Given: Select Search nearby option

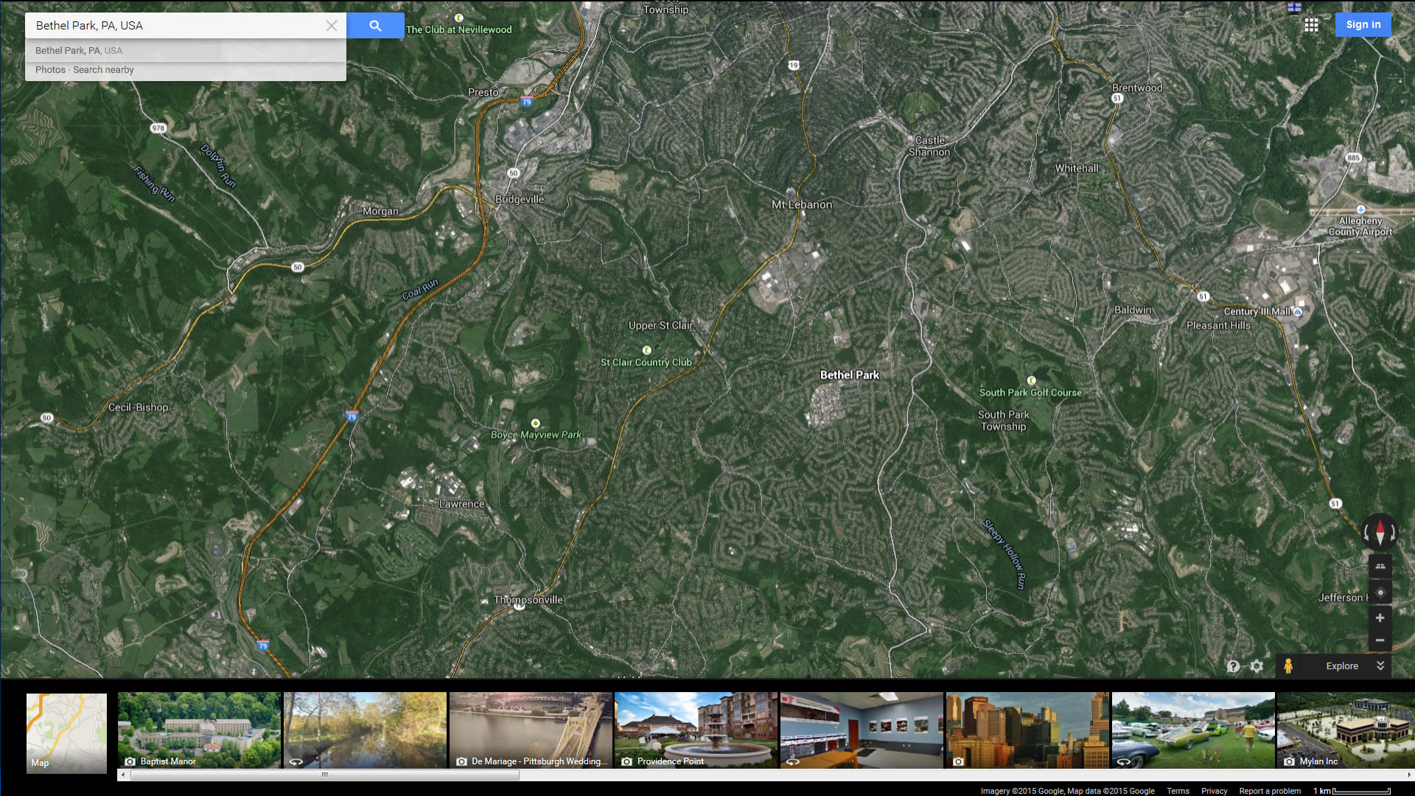Looking at the screenshot, I should click(x=103, y=70).
